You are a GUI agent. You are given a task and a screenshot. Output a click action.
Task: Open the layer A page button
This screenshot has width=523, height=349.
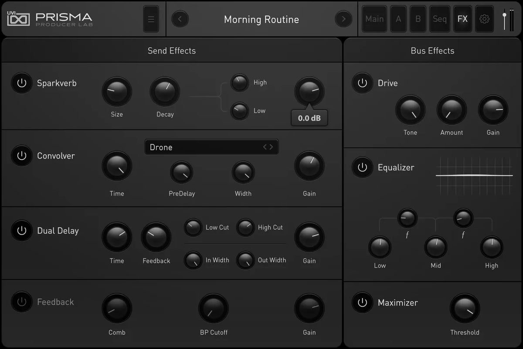coord(398,19)
